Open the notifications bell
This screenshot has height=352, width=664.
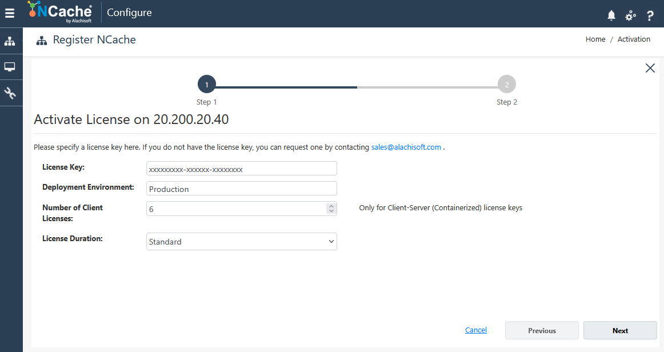(x=611, y=15)
